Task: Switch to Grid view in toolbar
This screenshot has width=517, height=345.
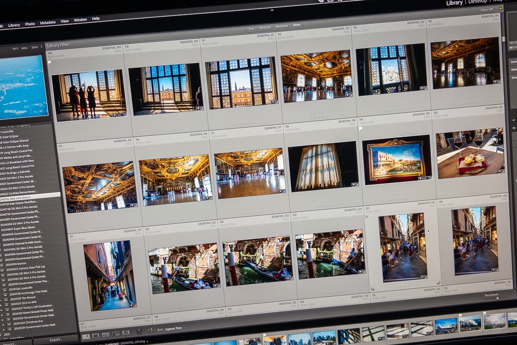Action: coord(86,336)
